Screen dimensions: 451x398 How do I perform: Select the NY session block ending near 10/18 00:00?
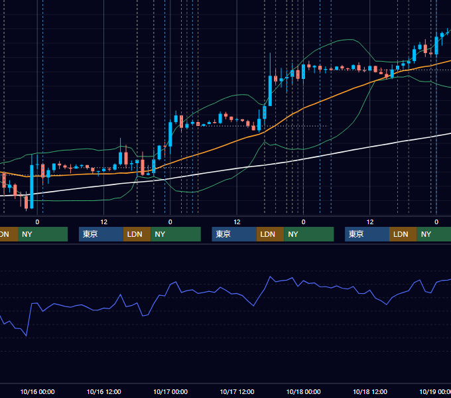[x=309, y=234]
